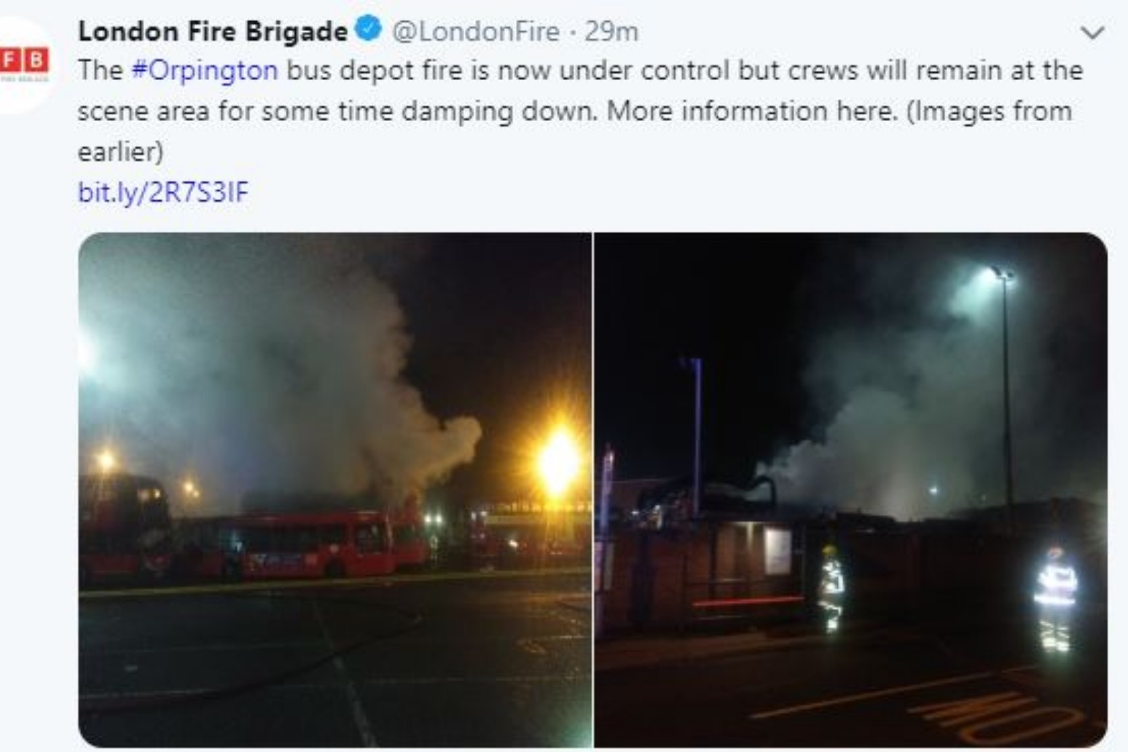Click the tweet body text about depot fire
The image size is (1128, 752).
click(580, 111)
